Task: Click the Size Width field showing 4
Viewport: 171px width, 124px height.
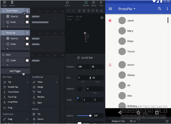Action: click(83, 78)
